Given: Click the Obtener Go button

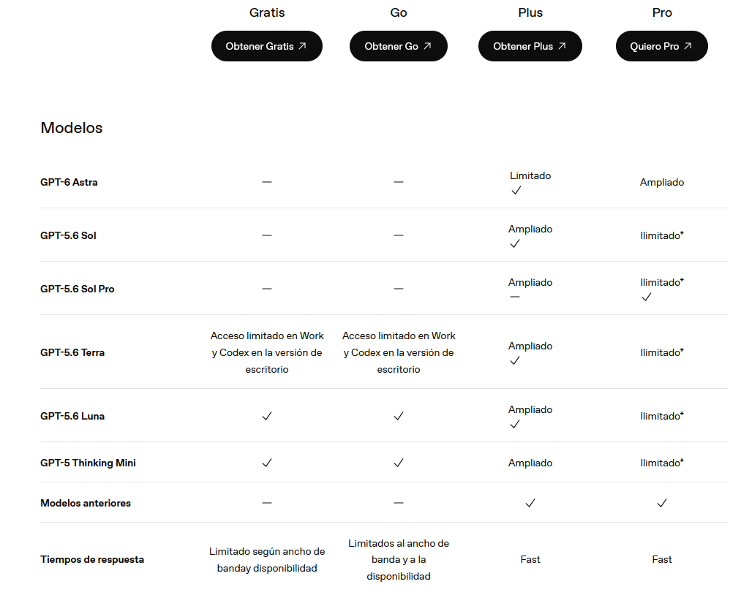Looking at the screenshot, I should [x=399, y=46].
